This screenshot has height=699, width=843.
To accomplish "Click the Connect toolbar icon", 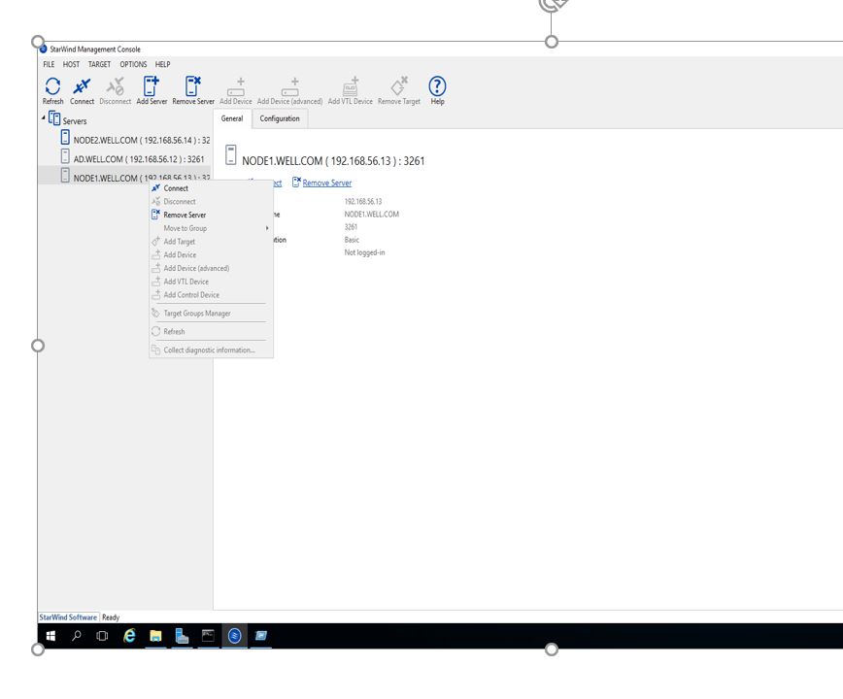I will point(82,90).
